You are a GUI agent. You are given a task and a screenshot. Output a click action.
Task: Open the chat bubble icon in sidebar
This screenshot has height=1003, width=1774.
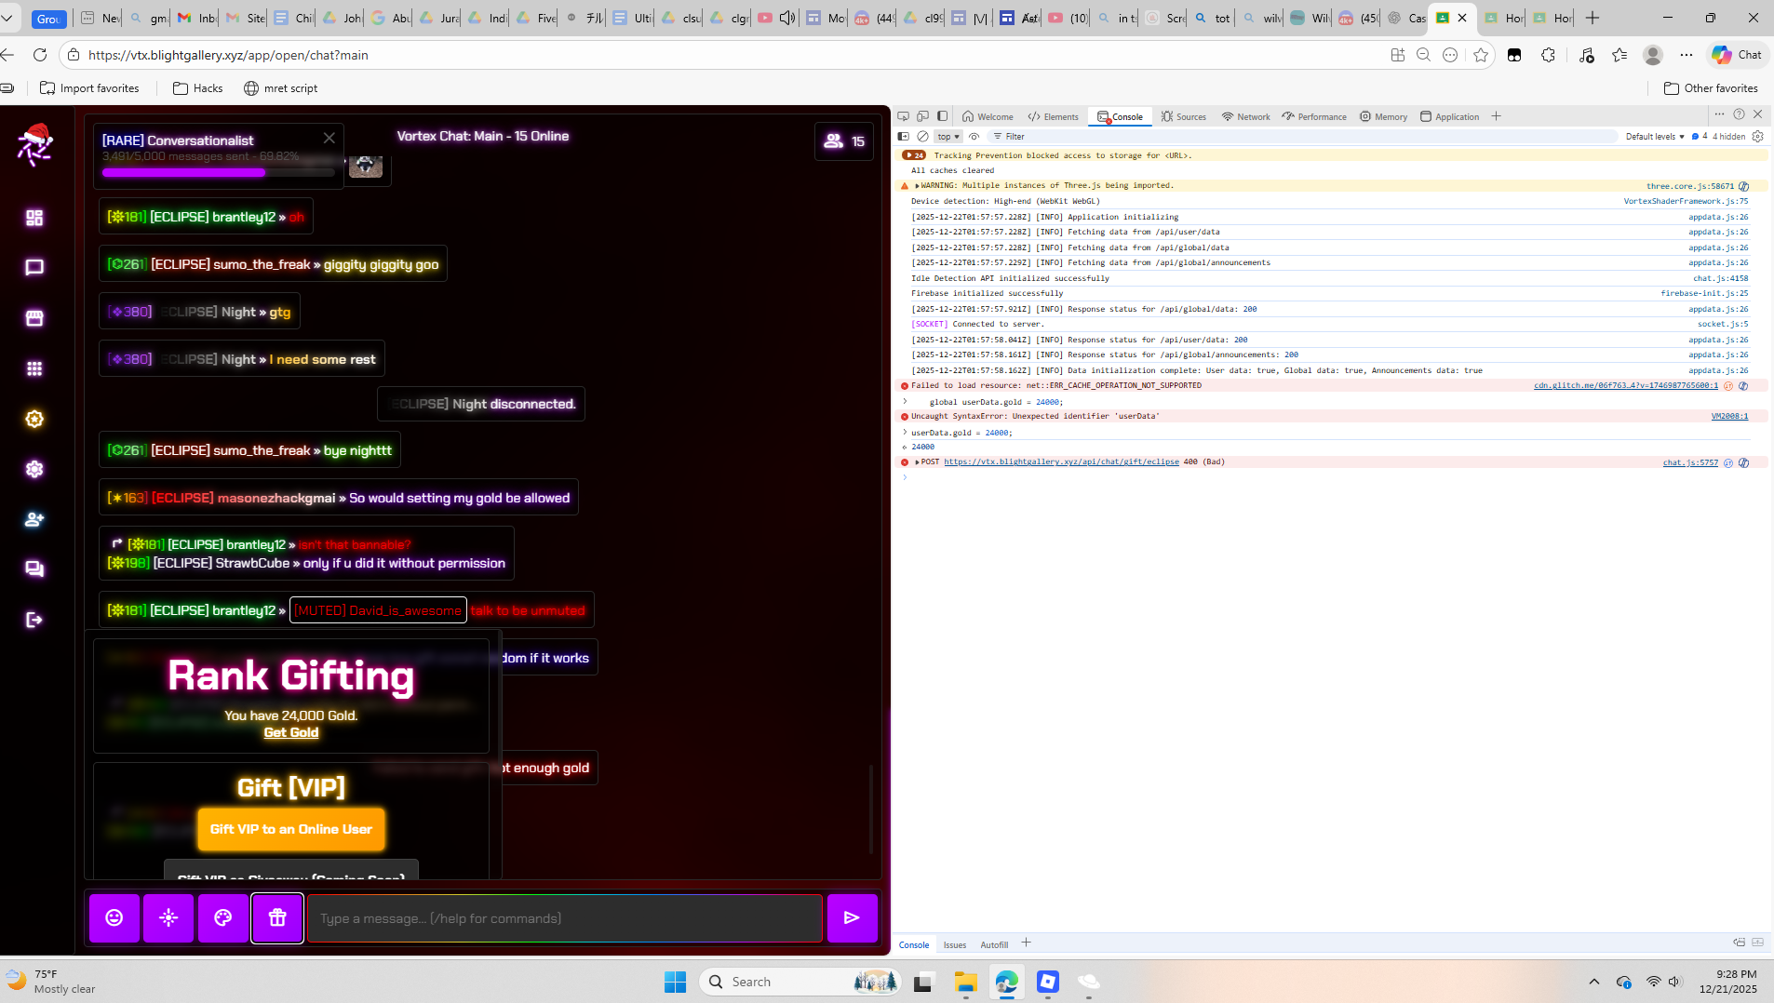point(34,268)
